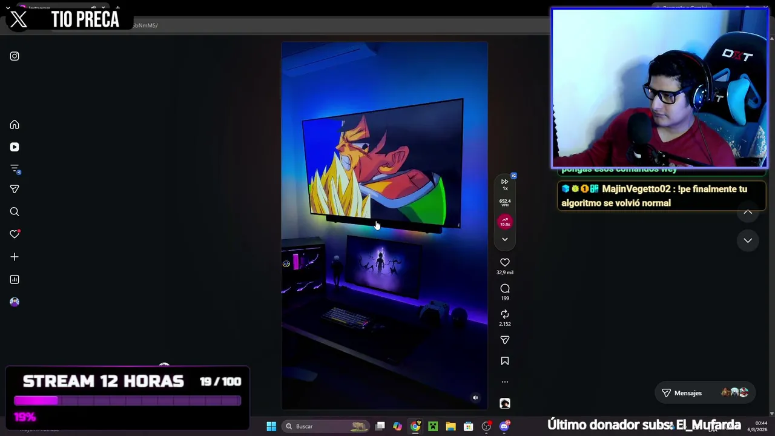Create a new post with plus icon

pyautogui.click(x=15, y=257)
